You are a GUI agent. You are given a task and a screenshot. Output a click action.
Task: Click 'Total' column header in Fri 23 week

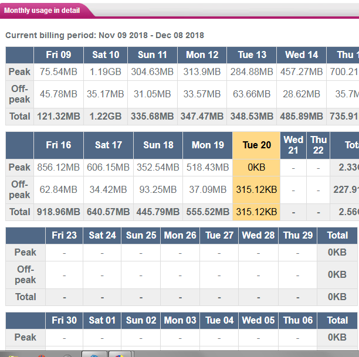(337, 235)
